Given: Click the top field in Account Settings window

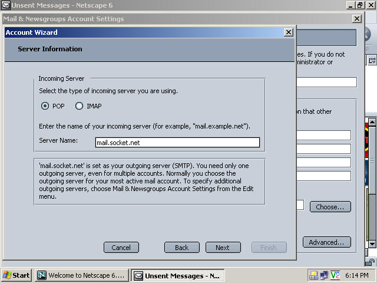Looking at the screenshot, I should 326,83.
